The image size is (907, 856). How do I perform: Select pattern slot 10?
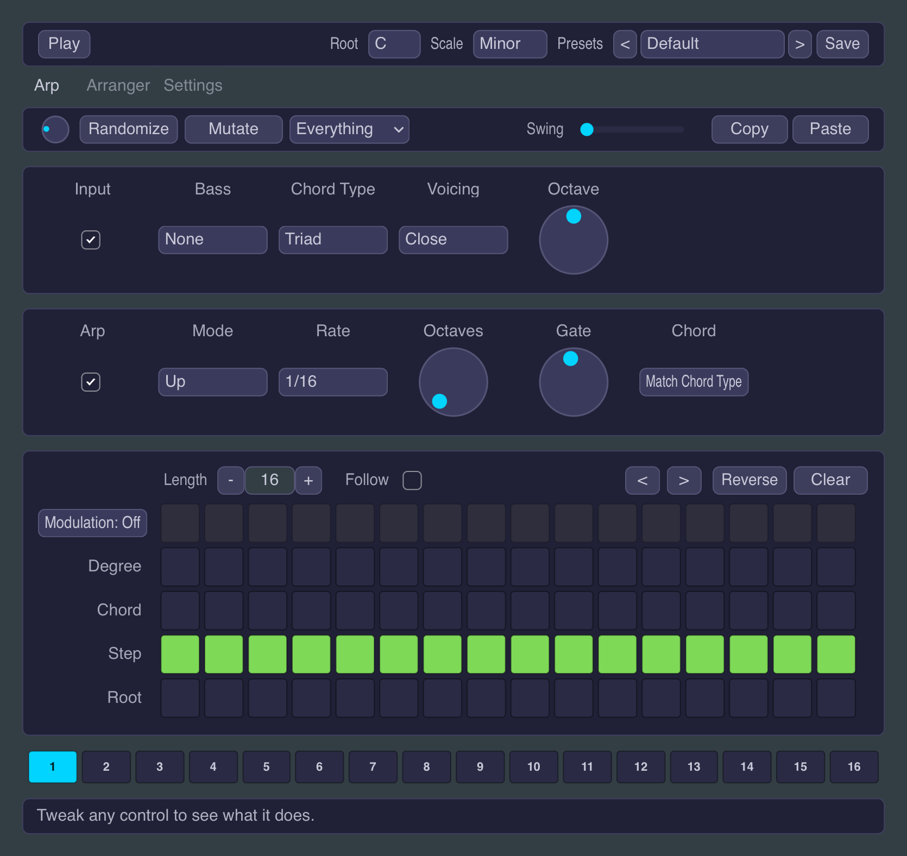pyautogui.click(x=533, y=767)
